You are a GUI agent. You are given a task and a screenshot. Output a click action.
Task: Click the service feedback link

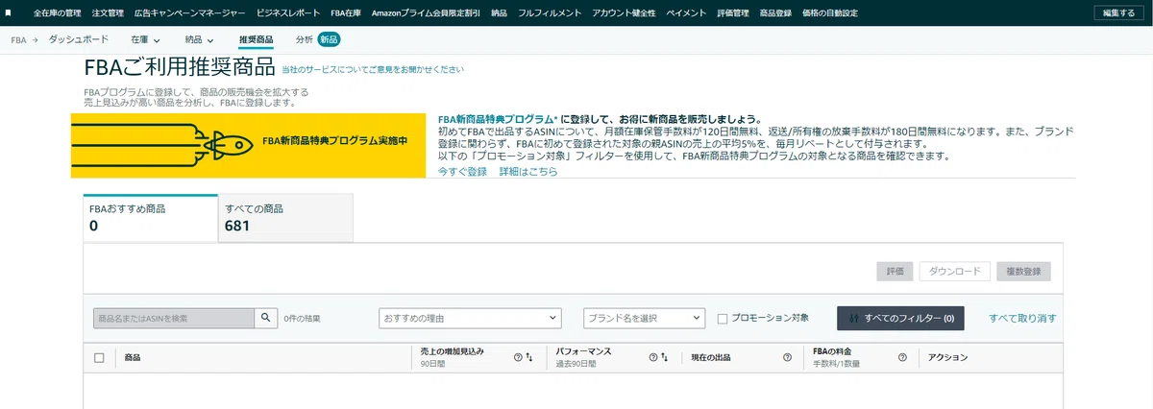tap(374, 70)
